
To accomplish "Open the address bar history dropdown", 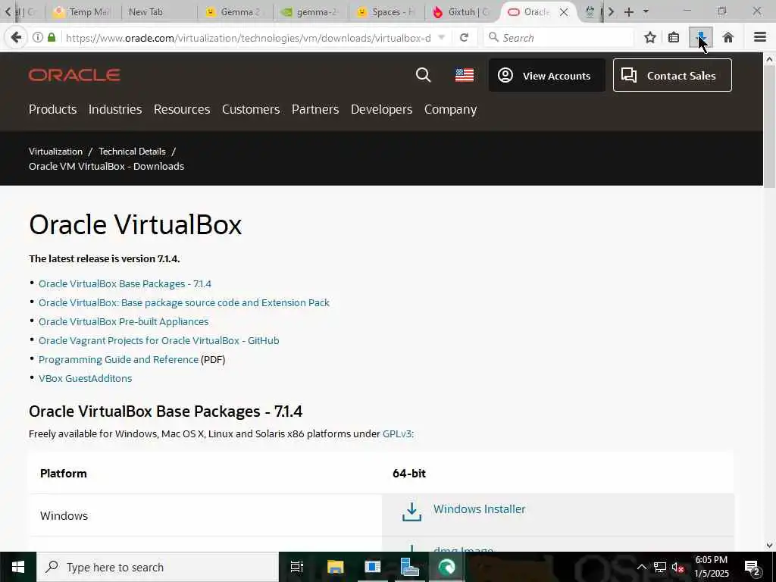I will pyautogui.click(x=442, y=38).
